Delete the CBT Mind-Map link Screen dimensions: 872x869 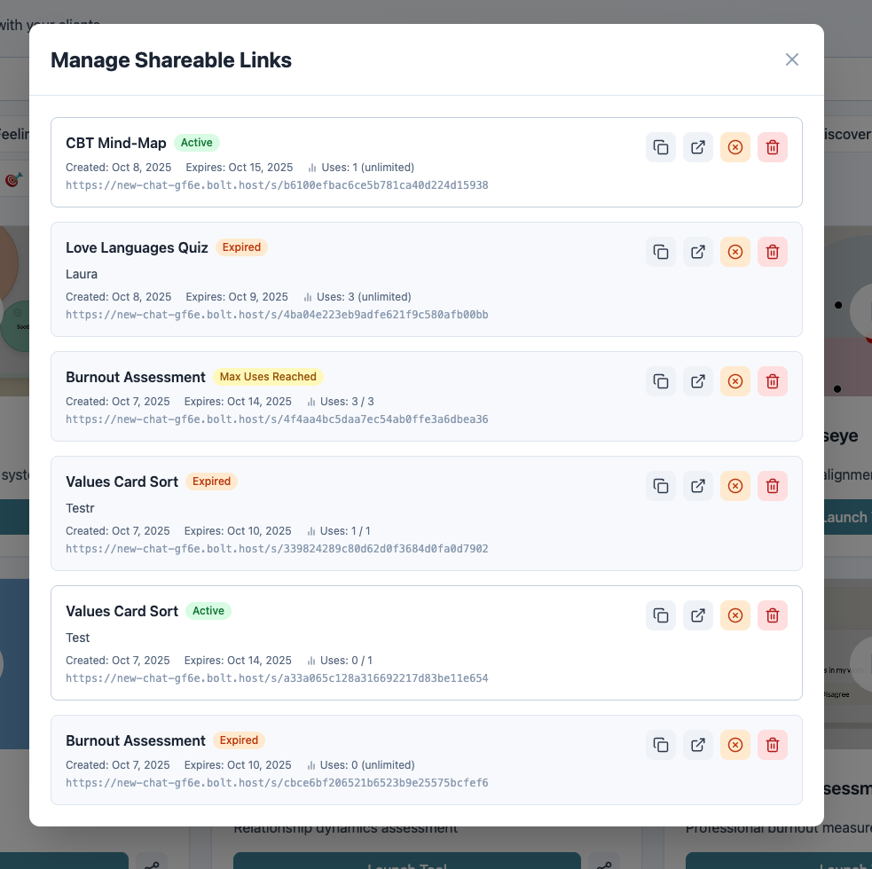[773, 147]
